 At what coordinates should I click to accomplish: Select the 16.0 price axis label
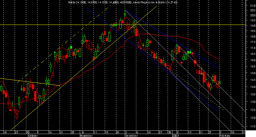coord(253,60)
